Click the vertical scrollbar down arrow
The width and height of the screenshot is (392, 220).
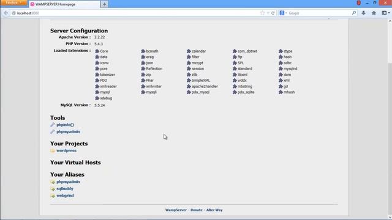[390, 218]
